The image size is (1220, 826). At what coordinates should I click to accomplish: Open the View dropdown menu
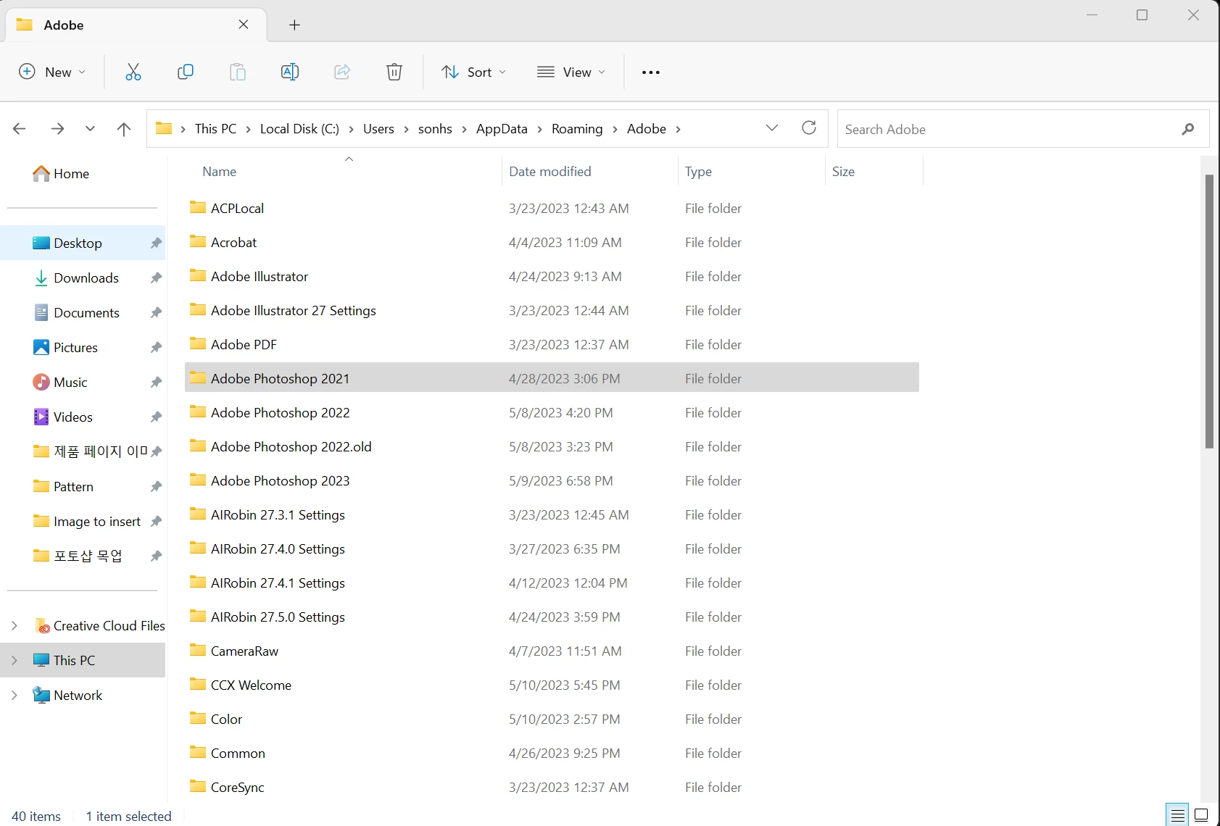571,72
